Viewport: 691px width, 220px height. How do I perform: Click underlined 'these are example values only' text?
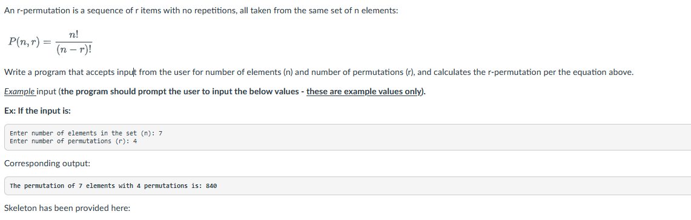[x=364, y=92]
